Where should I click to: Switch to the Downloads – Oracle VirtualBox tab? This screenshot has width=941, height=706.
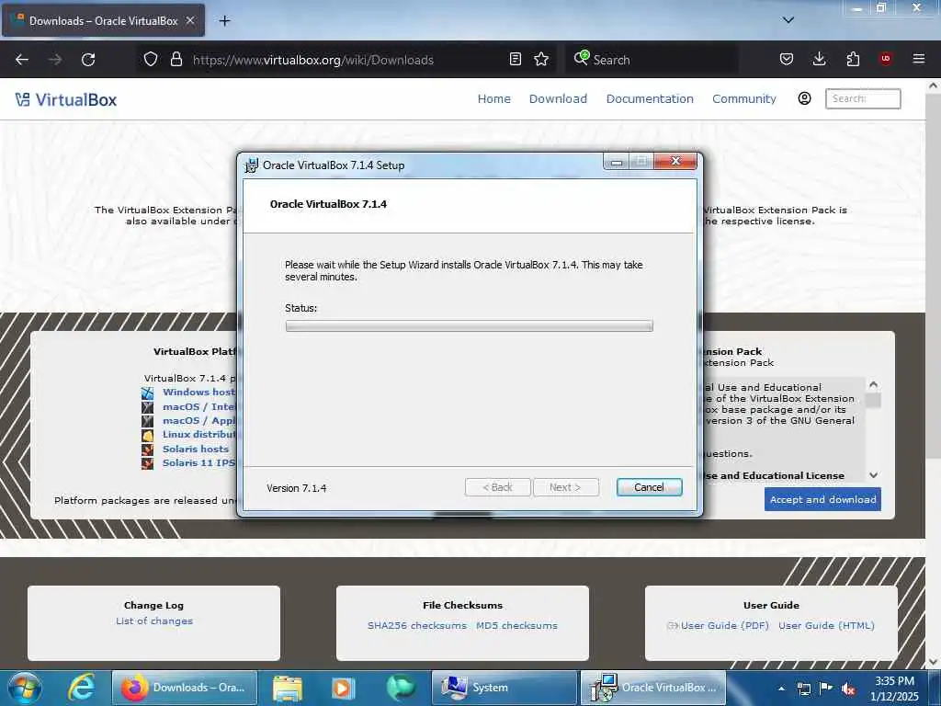103,21
